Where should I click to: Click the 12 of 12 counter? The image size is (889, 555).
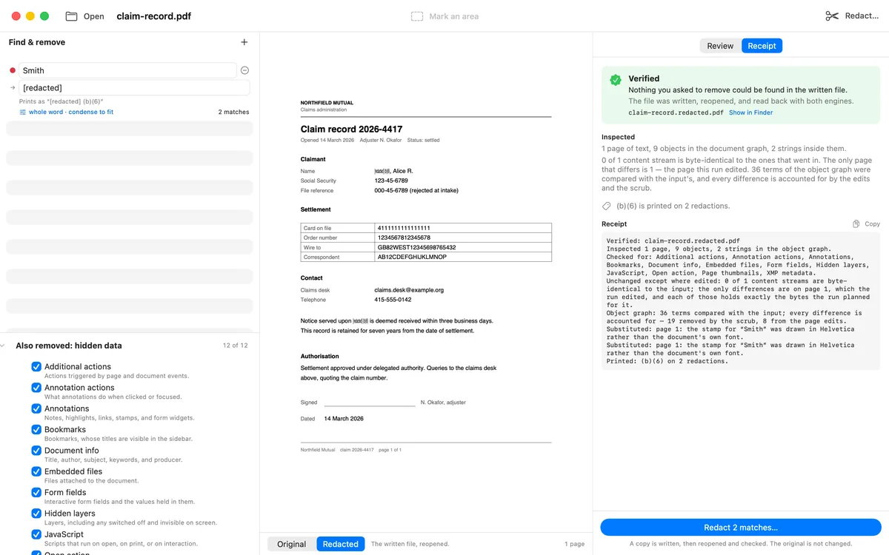(x=236, y=346)
